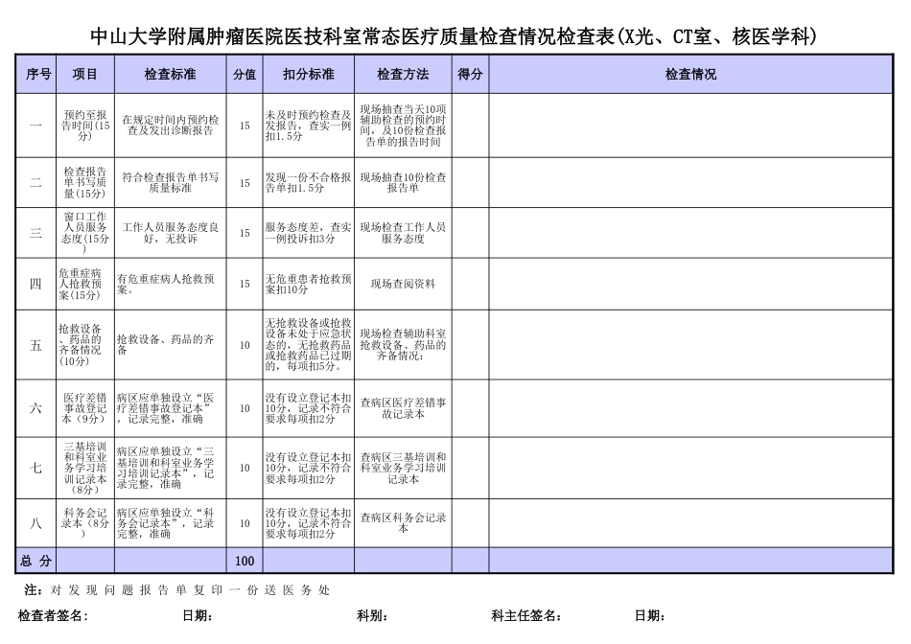The height and width of the screenshot is (644, 911).
Task: Click the row number 四 cell
Action: tap(36, 284)
